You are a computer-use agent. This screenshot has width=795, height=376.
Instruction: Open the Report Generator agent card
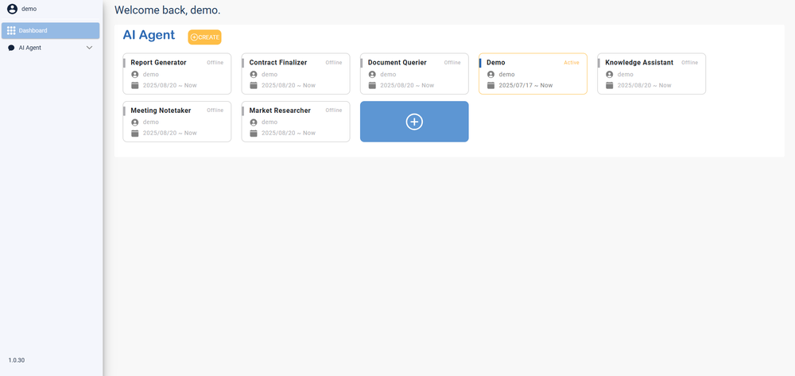pyautogui.click(x=177, y=73)
